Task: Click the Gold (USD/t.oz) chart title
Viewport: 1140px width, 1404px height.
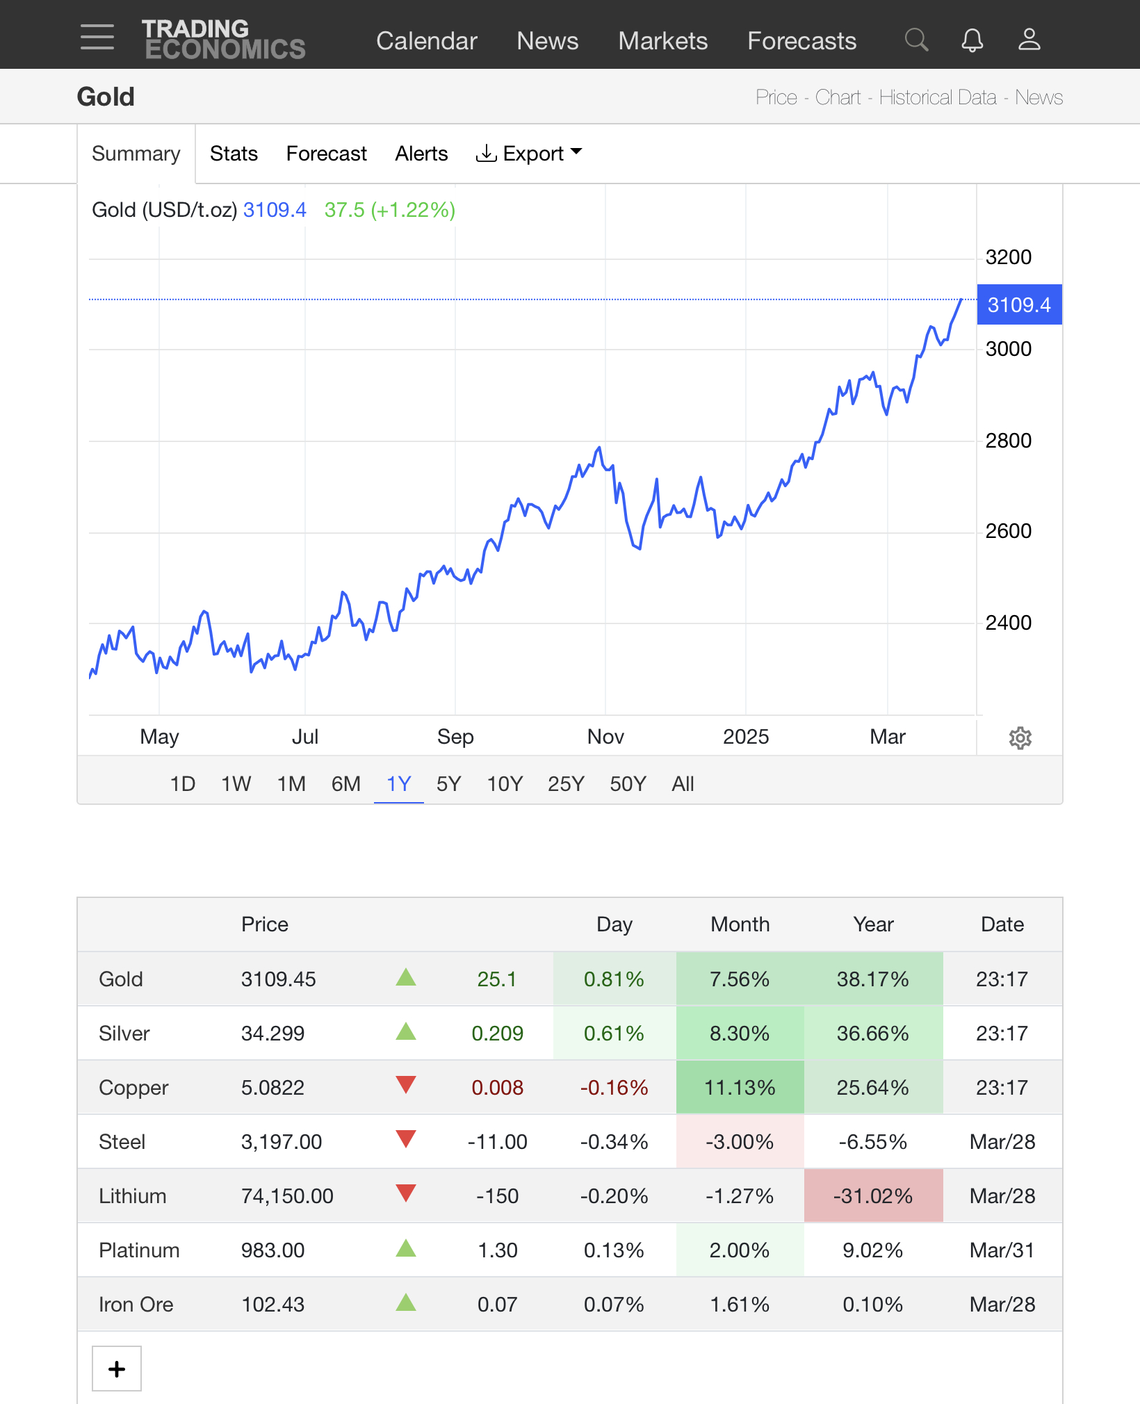Action: point(165,210)
